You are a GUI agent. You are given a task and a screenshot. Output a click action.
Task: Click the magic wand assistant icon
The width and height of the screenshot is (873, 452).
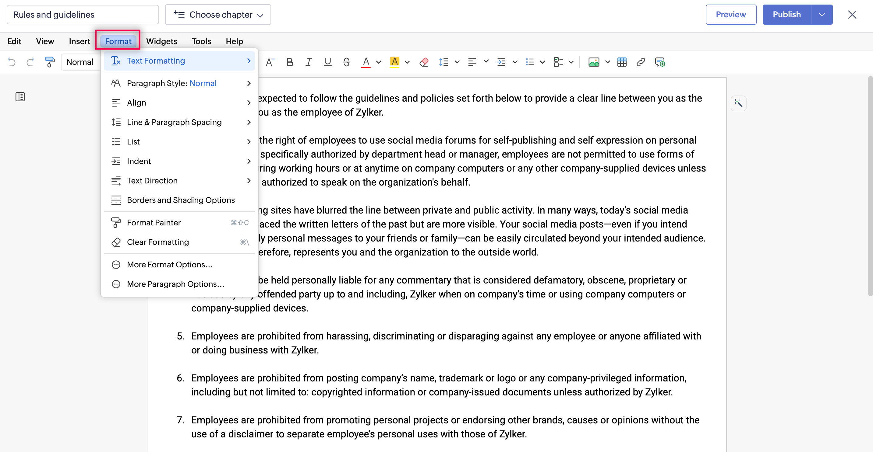point(738,103)
